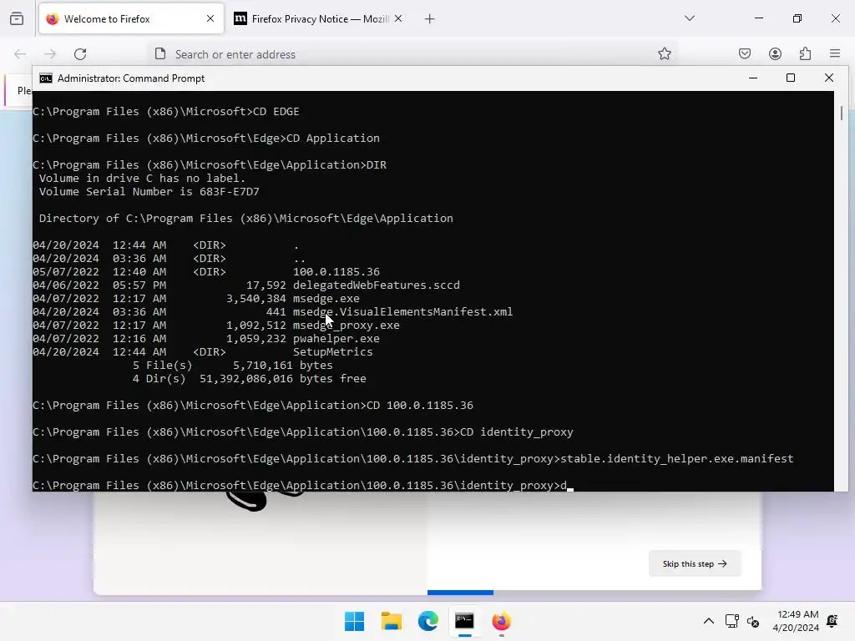Close the Firefox Privacy Notice tab
This screenshot has width=855, height=641.
click(398, 18)
